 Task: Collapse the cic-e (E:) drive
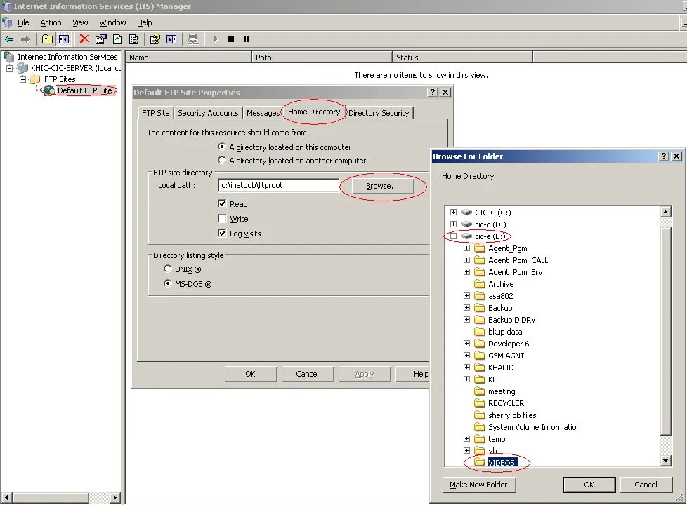[x=454, y=236]
